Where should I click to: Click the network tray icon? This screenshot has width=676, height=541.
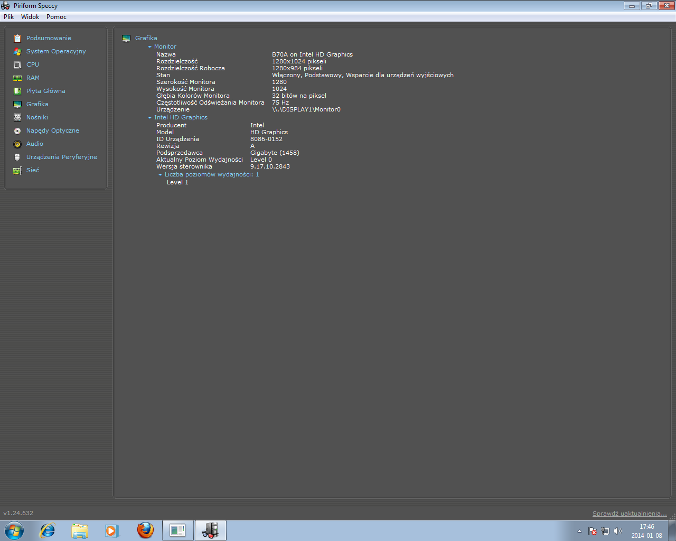[x=605, y=531]
